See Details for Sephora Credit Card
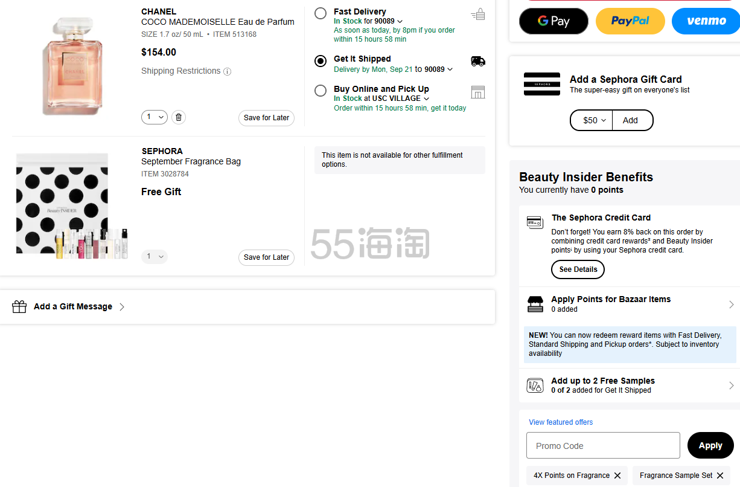This screenshot has width=740, height=487. point(578,269)
